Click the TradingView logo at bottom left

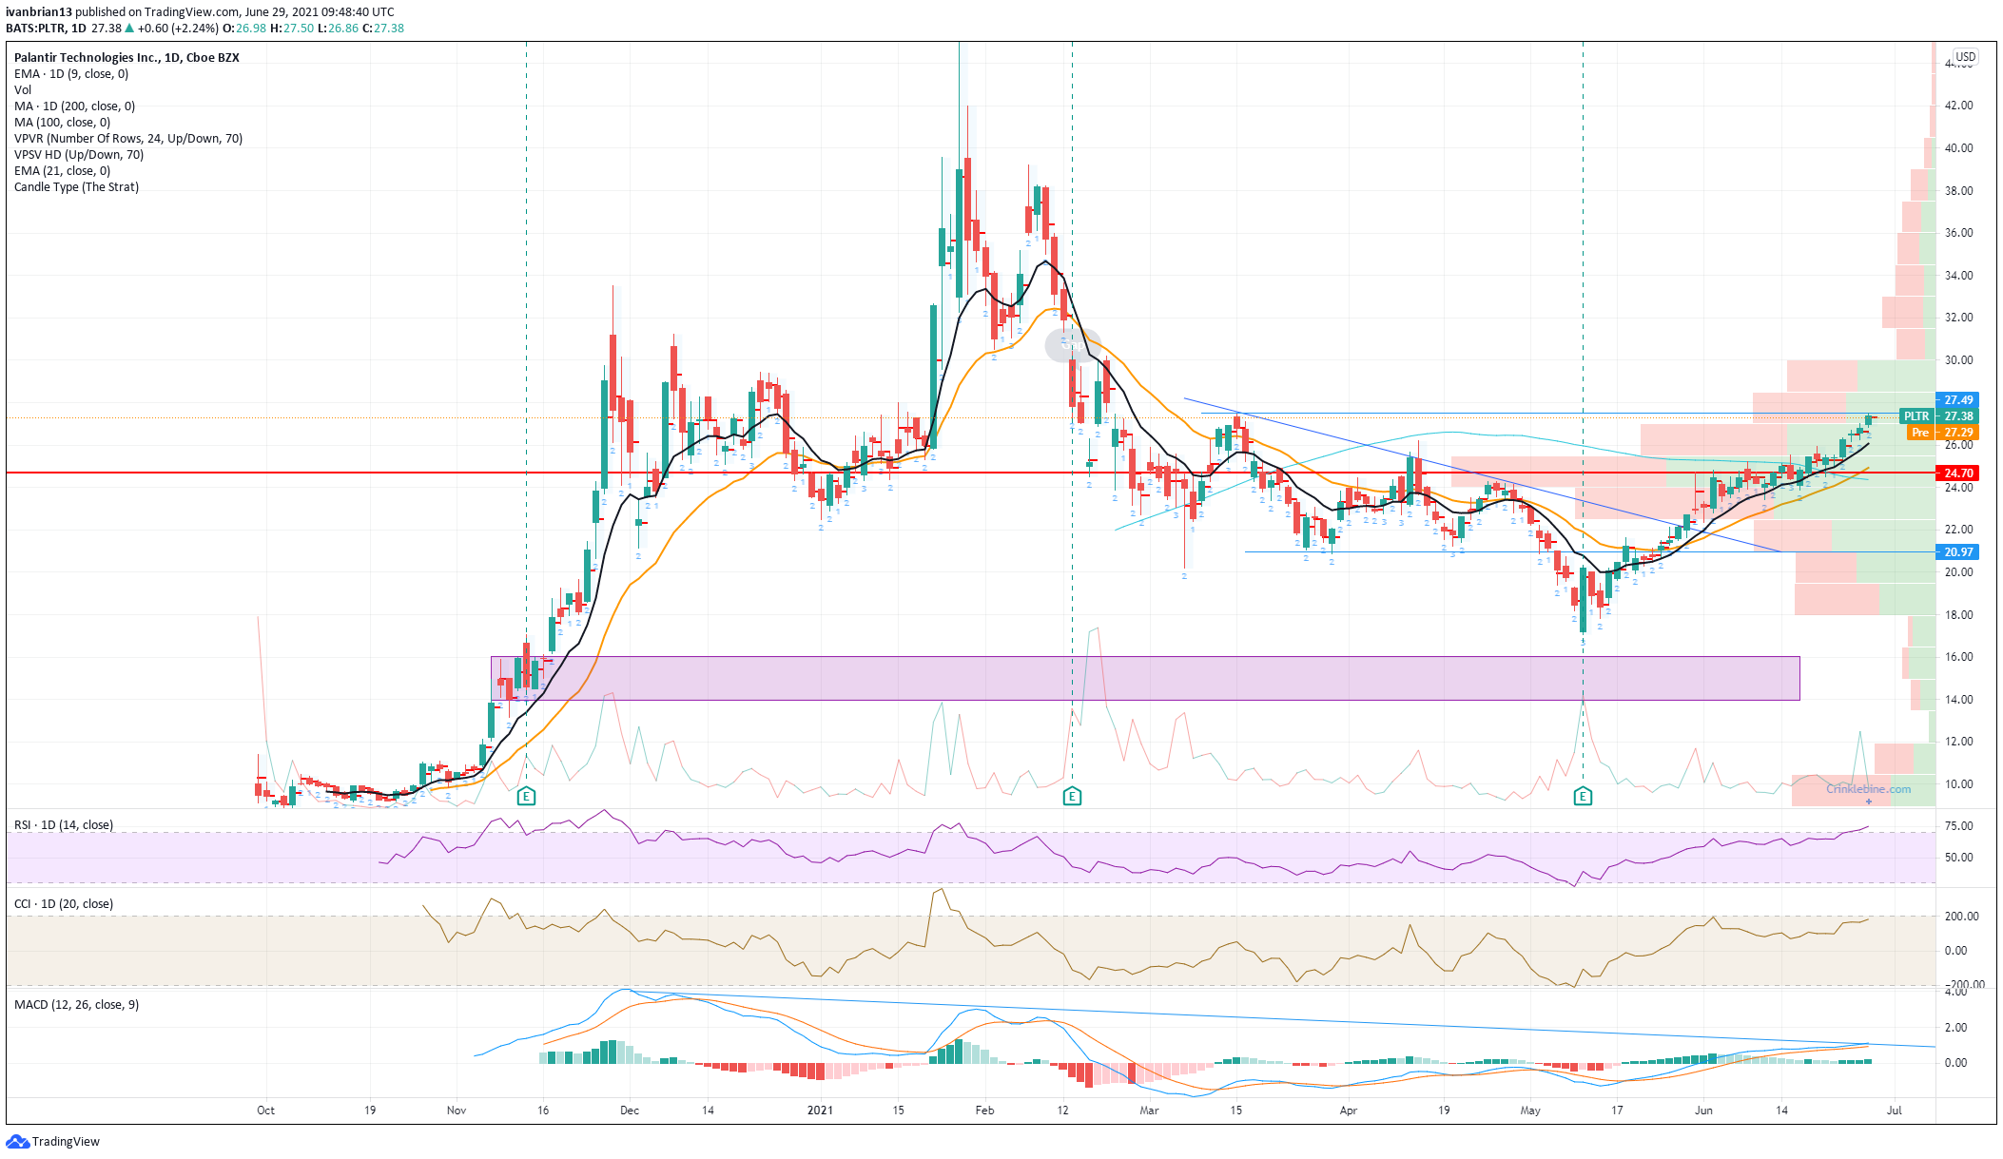click(x=53, y=1141)
